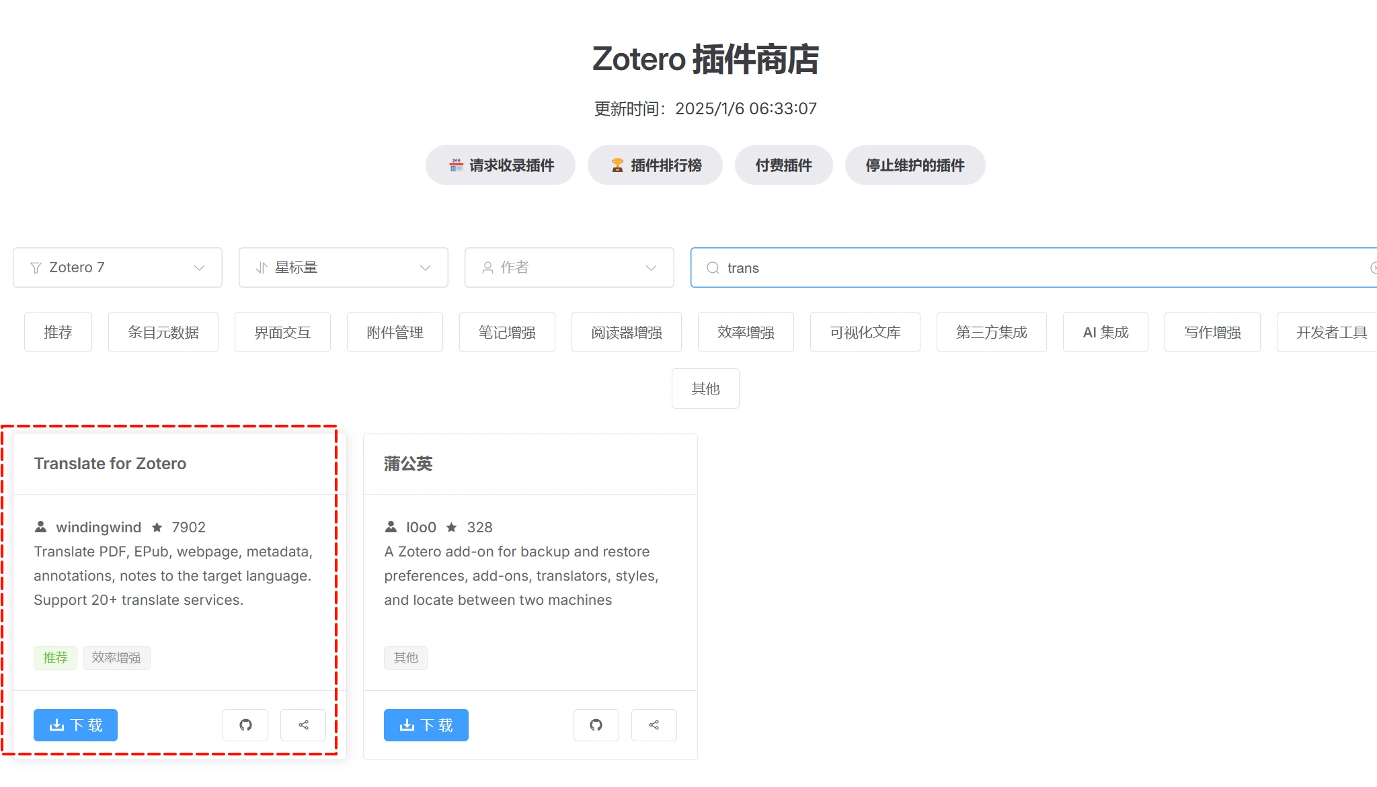
Task: Clear the trans search text
Action: [x=1374, y=268]
